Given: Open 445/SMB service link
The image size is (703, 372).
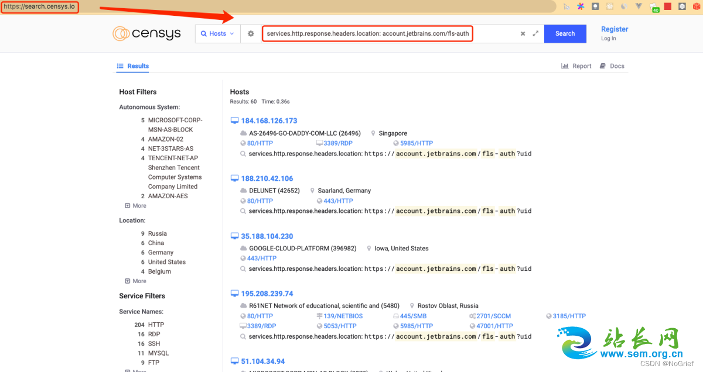Looking at the screenshot, I should (413, 316).
